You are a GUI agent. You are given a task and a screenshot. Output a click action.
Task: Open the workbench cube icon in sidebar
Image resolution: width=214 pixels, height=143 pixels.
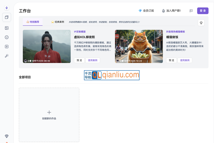7,17
